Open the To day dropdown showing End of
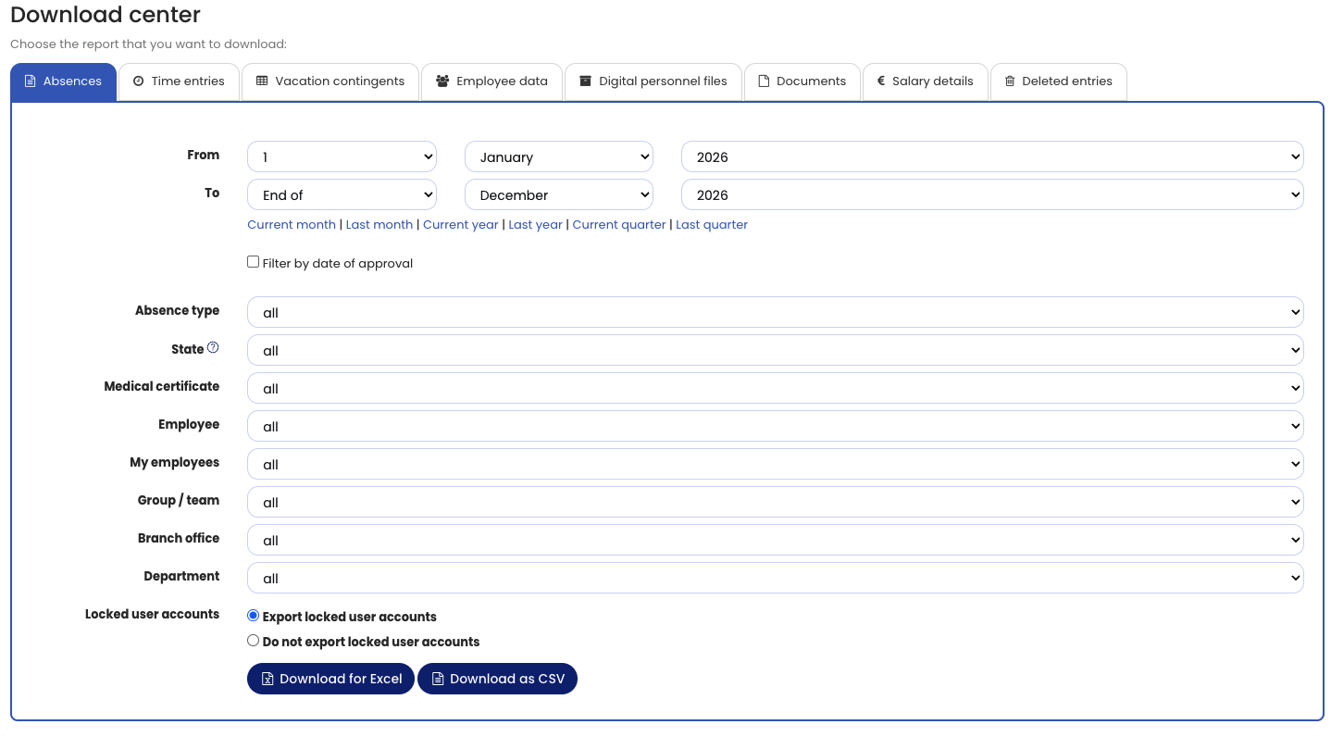Image resolution: width=1331 pixels, height=737 pixels. point(342,195)
